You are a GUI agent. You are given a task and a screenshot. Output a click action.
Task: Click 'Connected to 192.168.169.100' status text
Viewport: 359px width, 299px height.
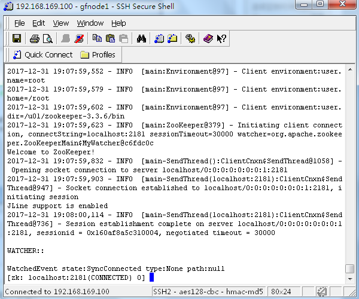pos(57,292)
